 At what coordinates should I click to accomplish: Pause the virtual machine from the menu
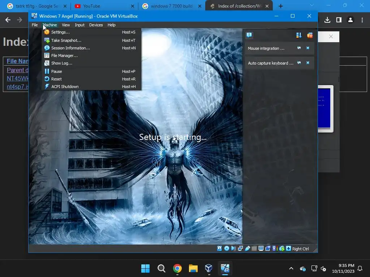coord(91,71)
